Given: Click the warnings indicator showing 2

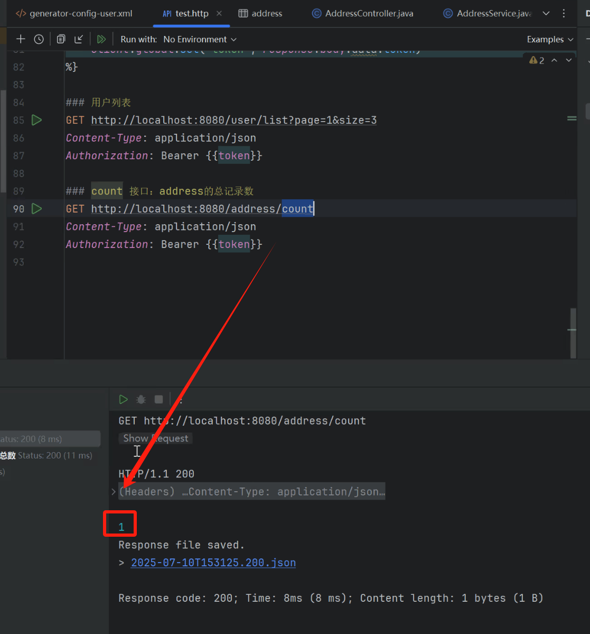Looking at the screenshot, I should pyautogui.click(x=537, y=60).
